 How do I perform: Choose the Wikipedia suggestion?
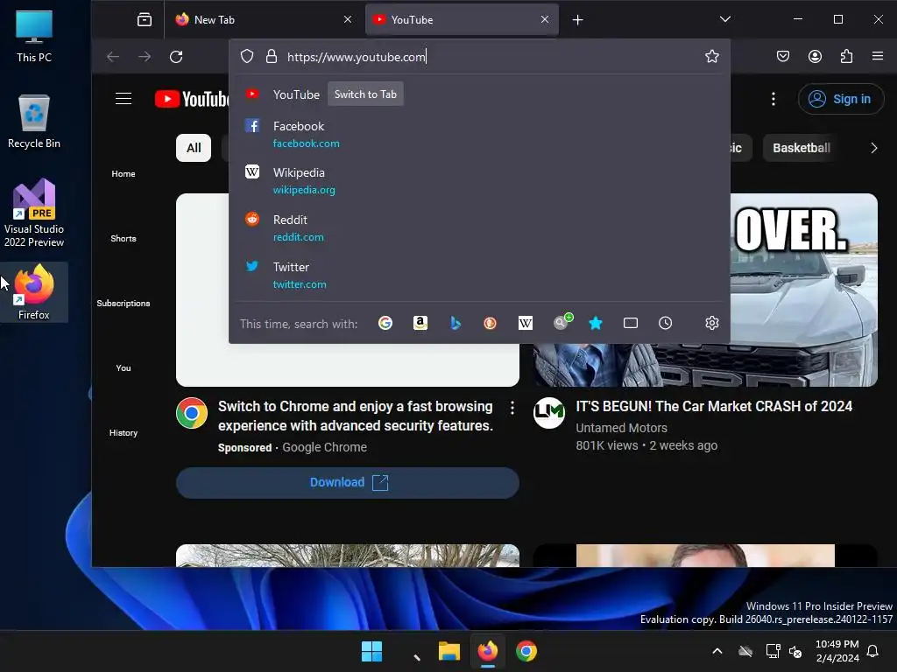479,180
